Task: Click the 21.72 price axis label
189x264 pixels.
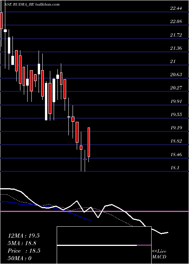Action: [176, 35]
